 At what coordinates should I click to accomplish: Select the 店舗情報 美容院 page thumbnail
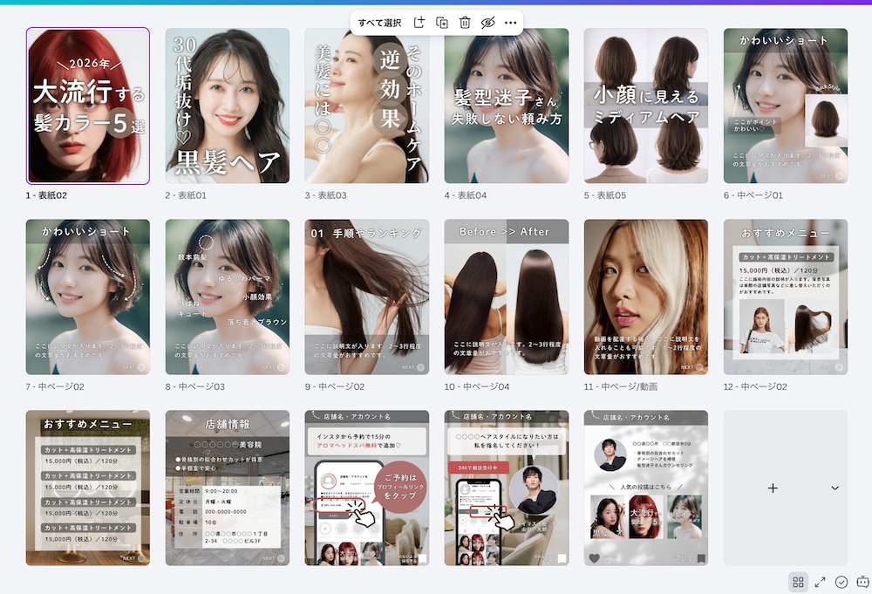[228, 488]
